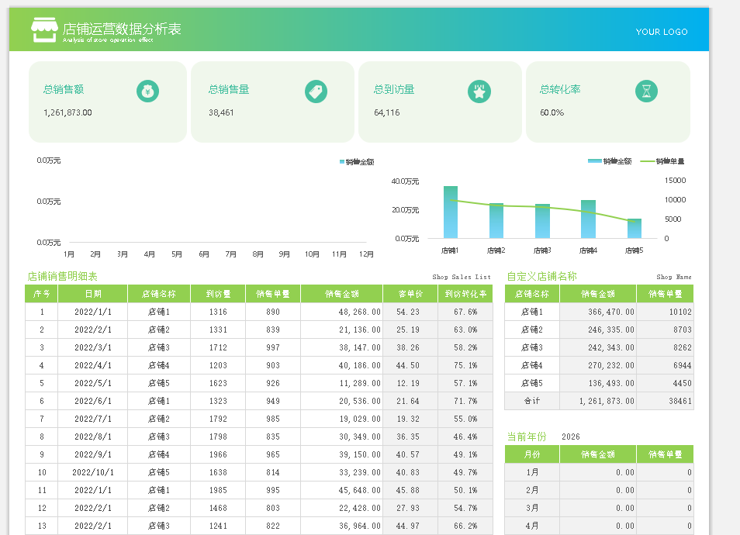The image size is (740, 535).
Task: Select the 自定义店铺名称 section heading
Action: (x=541, y=276)
